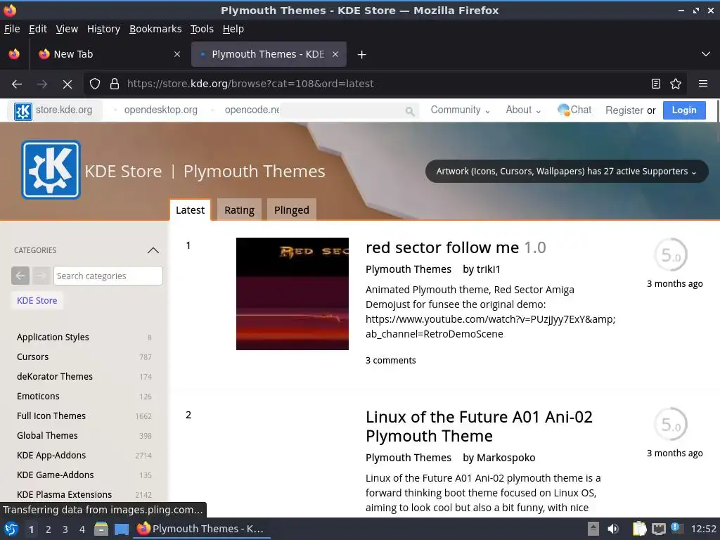
Task: List all tabs dropdown arrow
Action: (x=706, y=54)
